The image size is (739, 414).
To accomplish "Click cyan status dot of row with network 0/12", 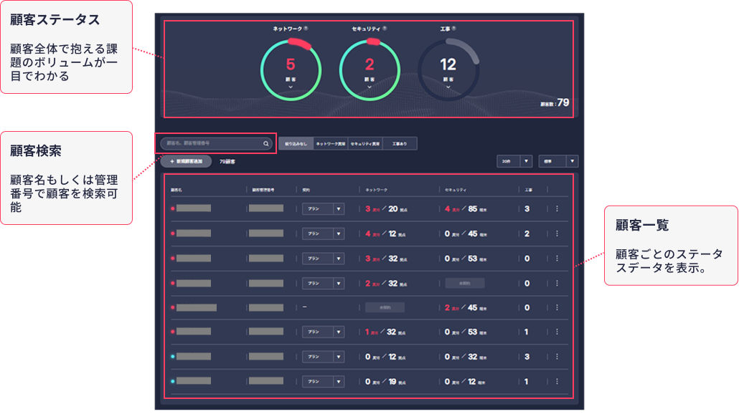I will (x=172, y=357).
